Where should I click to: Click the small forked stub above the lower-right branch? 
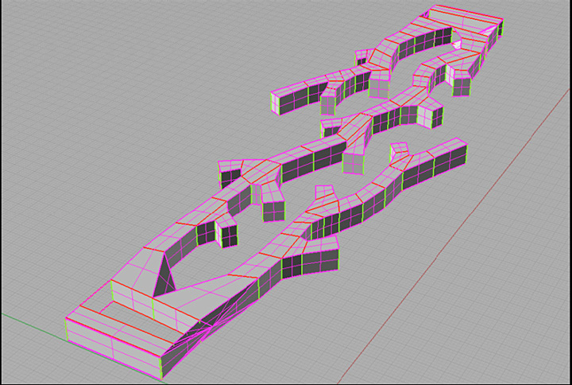pyautogui.click(x=398, y=150)
